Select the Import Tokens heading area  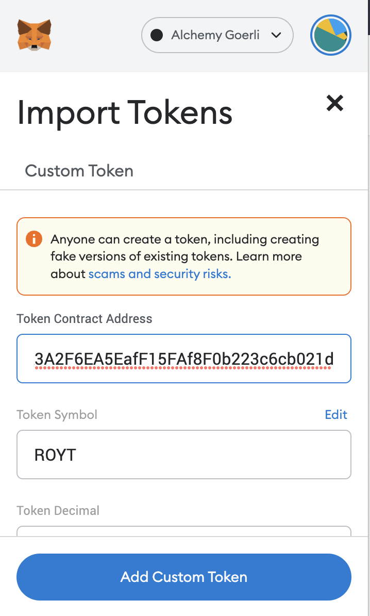(x=124, y=112)
